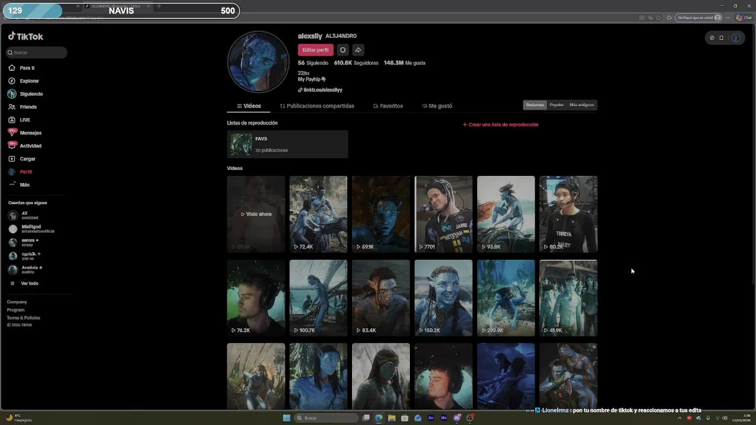Open the video with 76.2K views
This screenshot has height=425, width=756.
pyautogui.click(x=256, y=298)
